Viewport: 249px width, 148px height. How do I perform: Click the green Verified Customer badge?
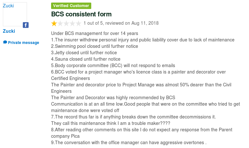71,6
